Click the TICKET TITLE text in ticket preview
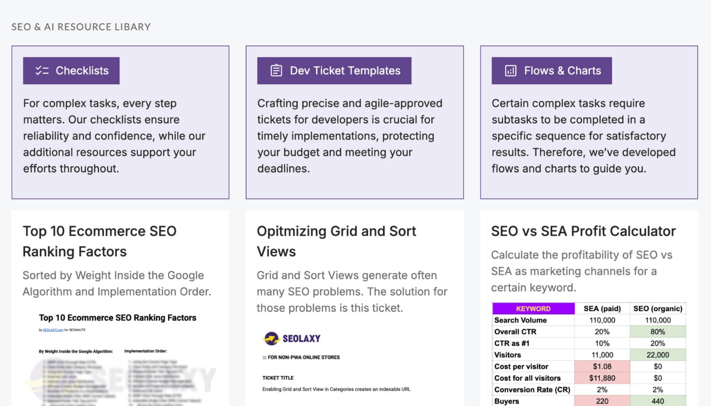The height and width of the screenshot is (406, 711). [x=278, y=378]
